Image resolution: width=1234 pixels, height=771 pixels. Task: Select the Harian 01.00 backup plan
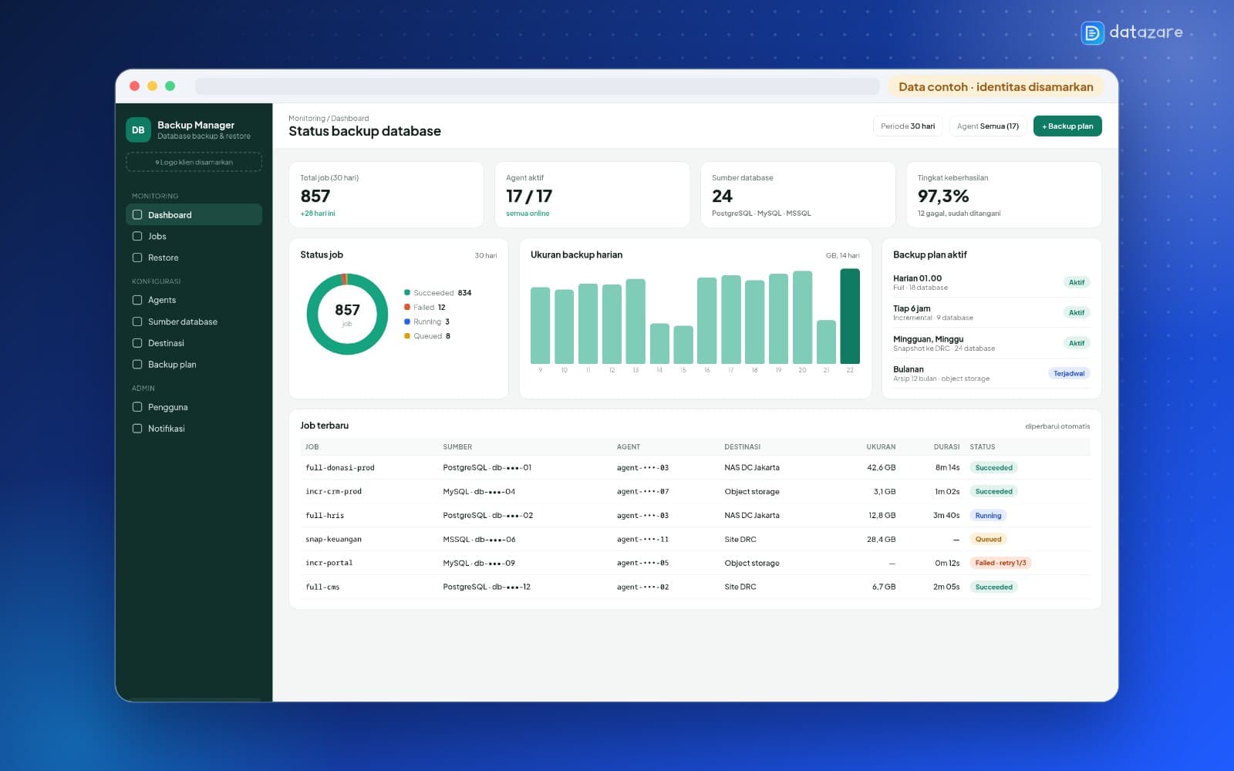pos(991,282)
